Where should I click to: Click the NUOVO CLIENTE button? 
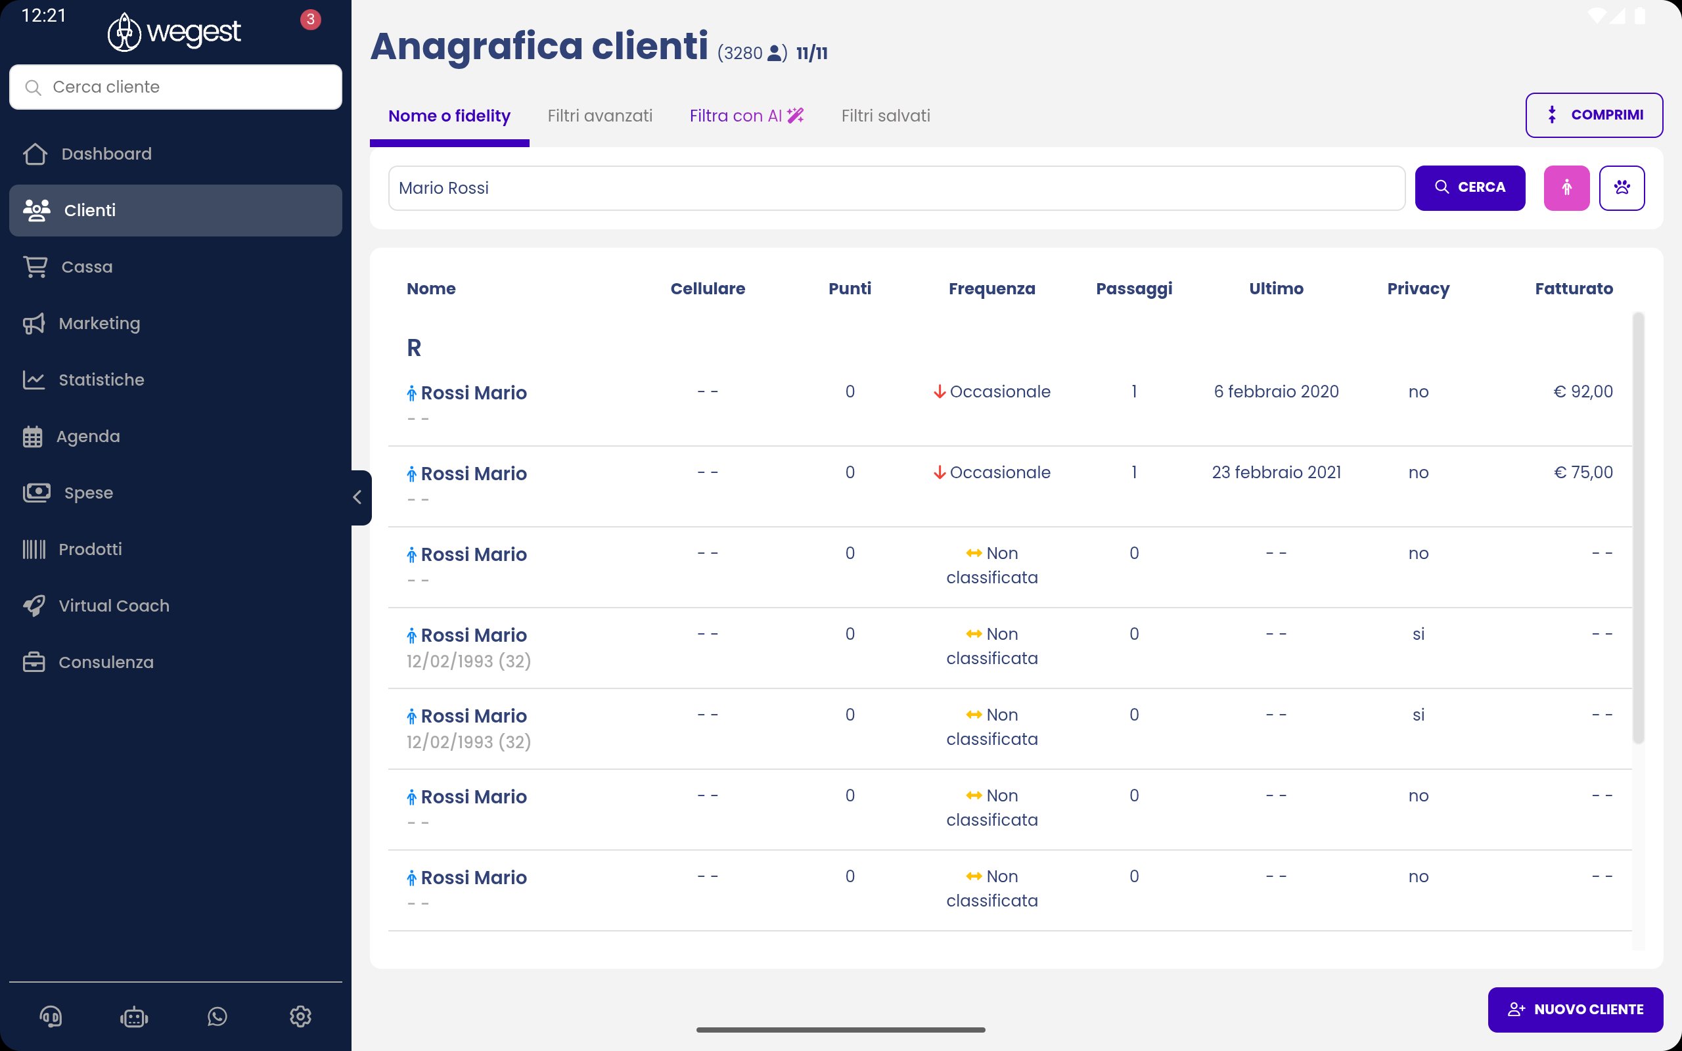(1575, 1010)
